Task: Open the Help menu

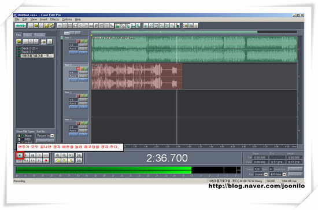Action: pyautogui.click(x=77, y=20)
